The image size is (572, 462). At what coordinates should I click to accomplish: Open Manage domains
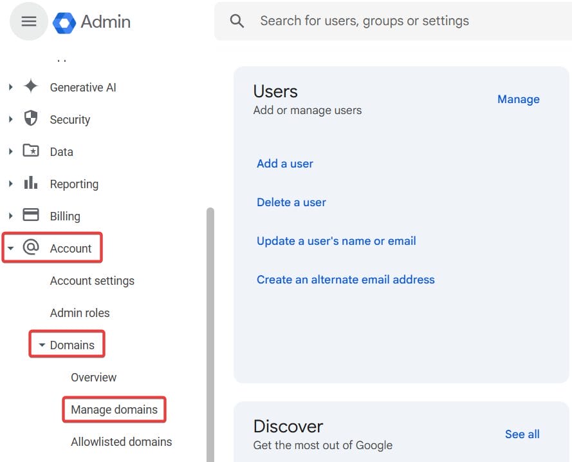coord(114,409)
